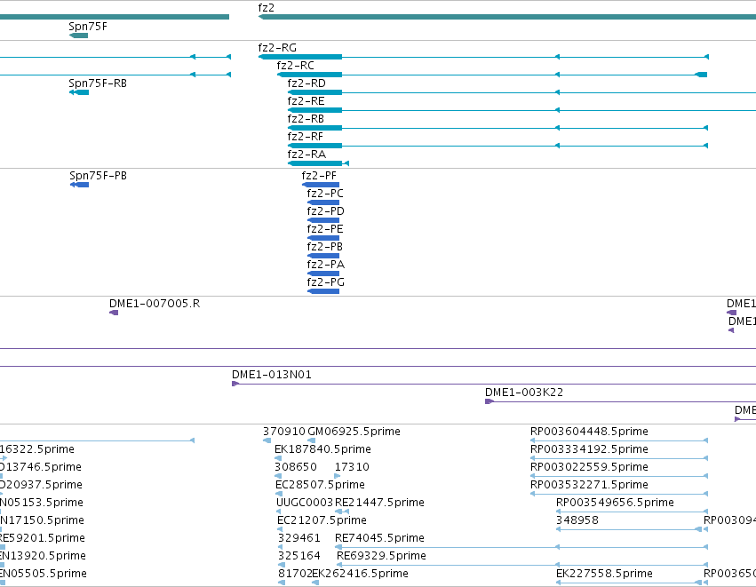Viewport: 756px width, 587px height.
Task: Click the fz2-RF transcript label
Action: (x=306, y=137)
